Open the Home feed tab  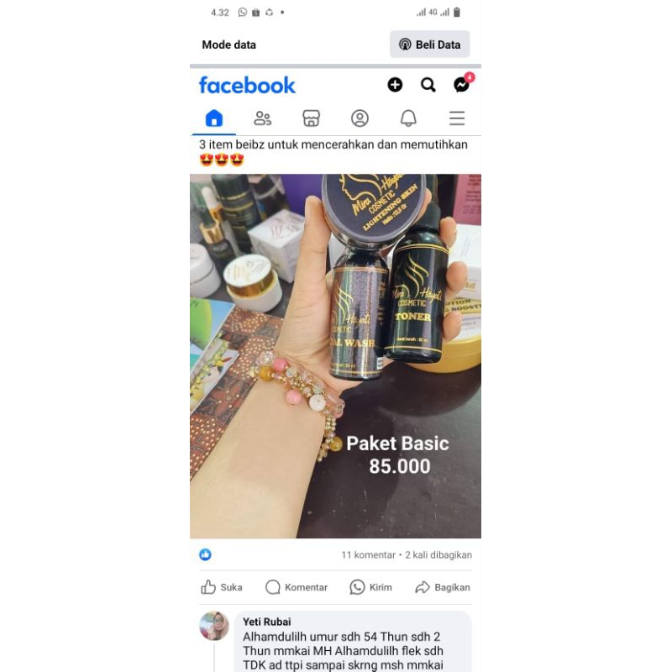tap(214, 118)
